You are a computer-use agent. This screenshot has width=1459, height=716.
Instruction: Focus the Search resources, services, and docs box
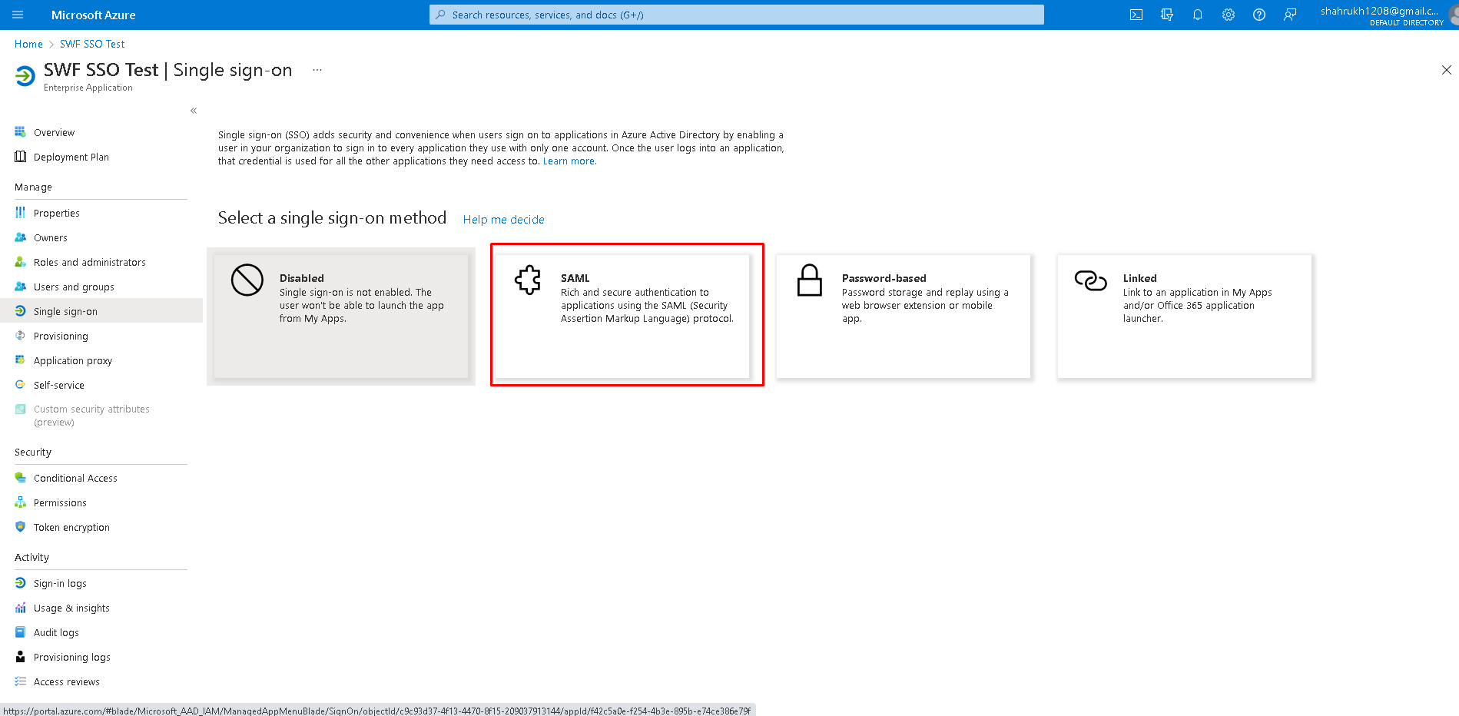pos(737,15)
